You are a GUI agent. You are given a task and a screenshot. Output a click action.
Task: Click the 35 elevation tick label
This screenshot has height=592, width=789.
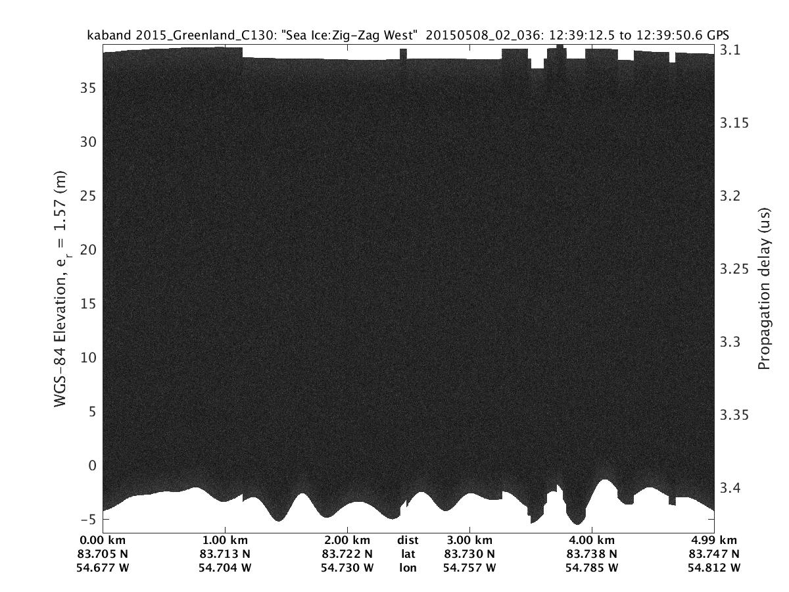[89, 87]
